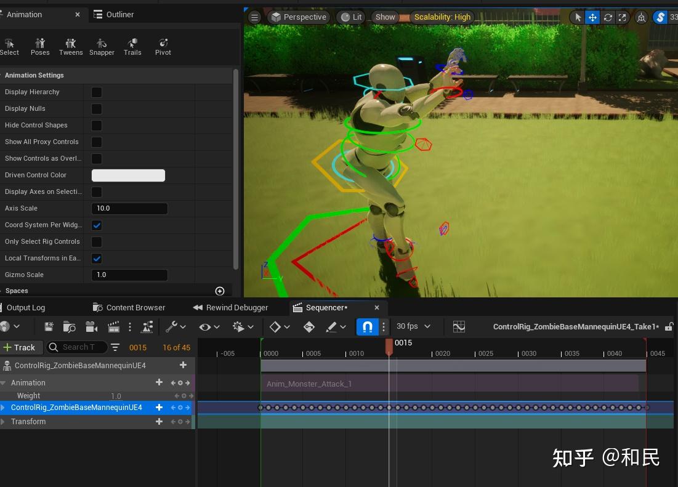
Task: Click the Driven Control Color swatch
Action: tap(128, 175)
